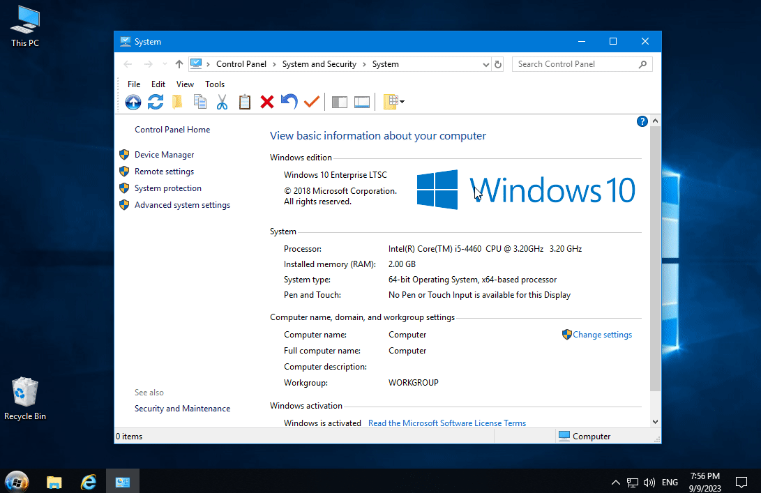The height and width of the screenshot is (493, 761).
Task: Open Advanced system settings link
Action: [183, 205]
